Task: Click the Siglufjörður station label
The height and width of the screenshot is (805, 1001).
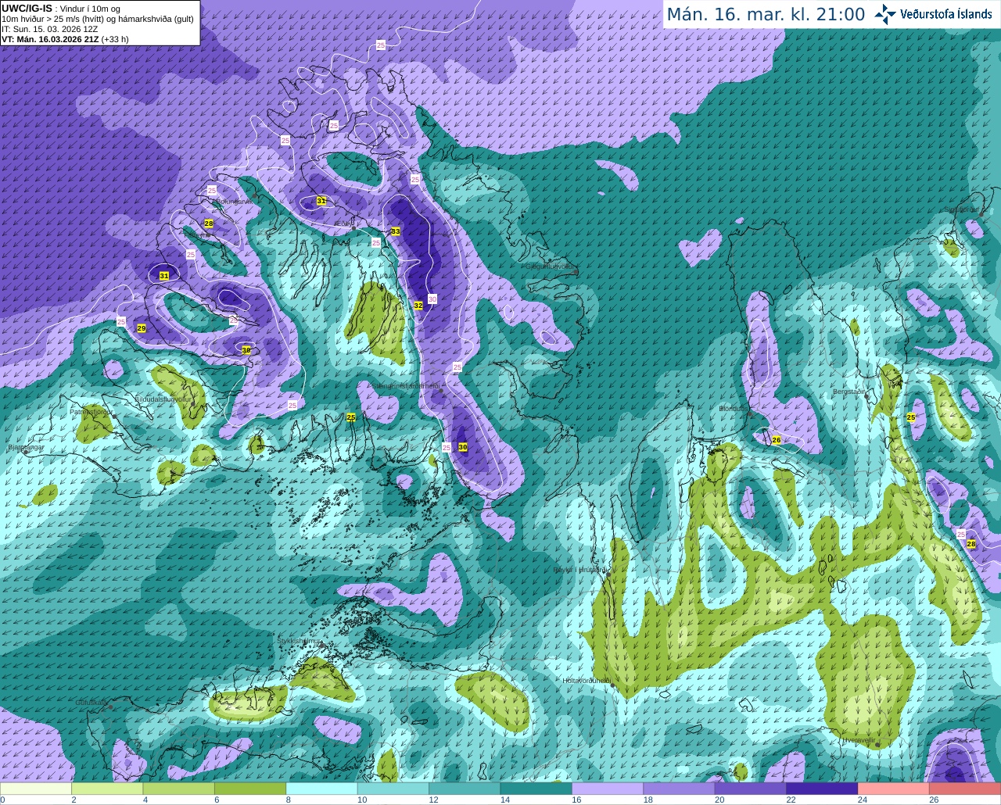Action: pos(962,209)
